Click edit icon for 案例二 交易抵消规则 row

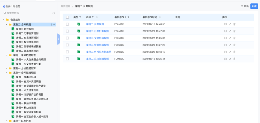[x=230, y=38]
